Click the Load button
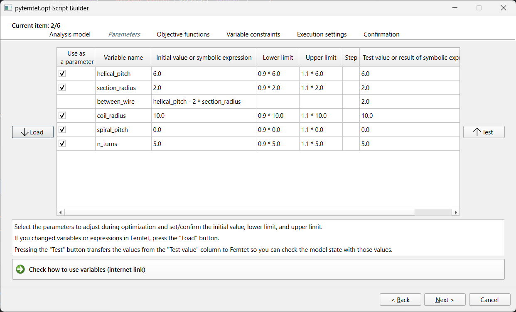Image resolution: width=516 pixels, height=312 pixels. click(x=33, y=132)
